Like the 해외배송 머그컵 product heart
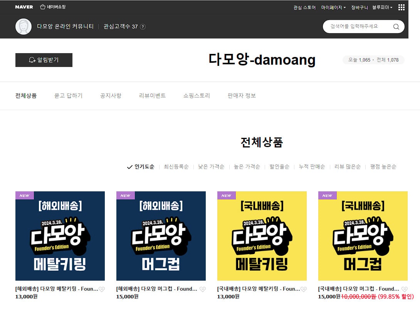Screen dimensions: 420x318 tap(203, 289)
